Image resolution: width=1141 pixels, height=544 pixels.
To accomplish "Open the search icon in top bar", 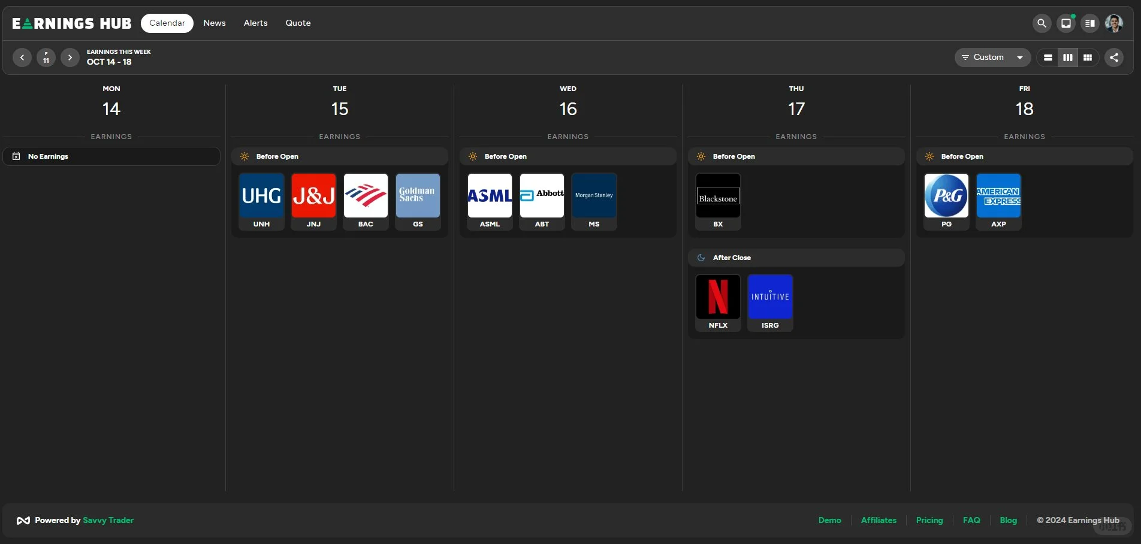I will [1042, 23].
